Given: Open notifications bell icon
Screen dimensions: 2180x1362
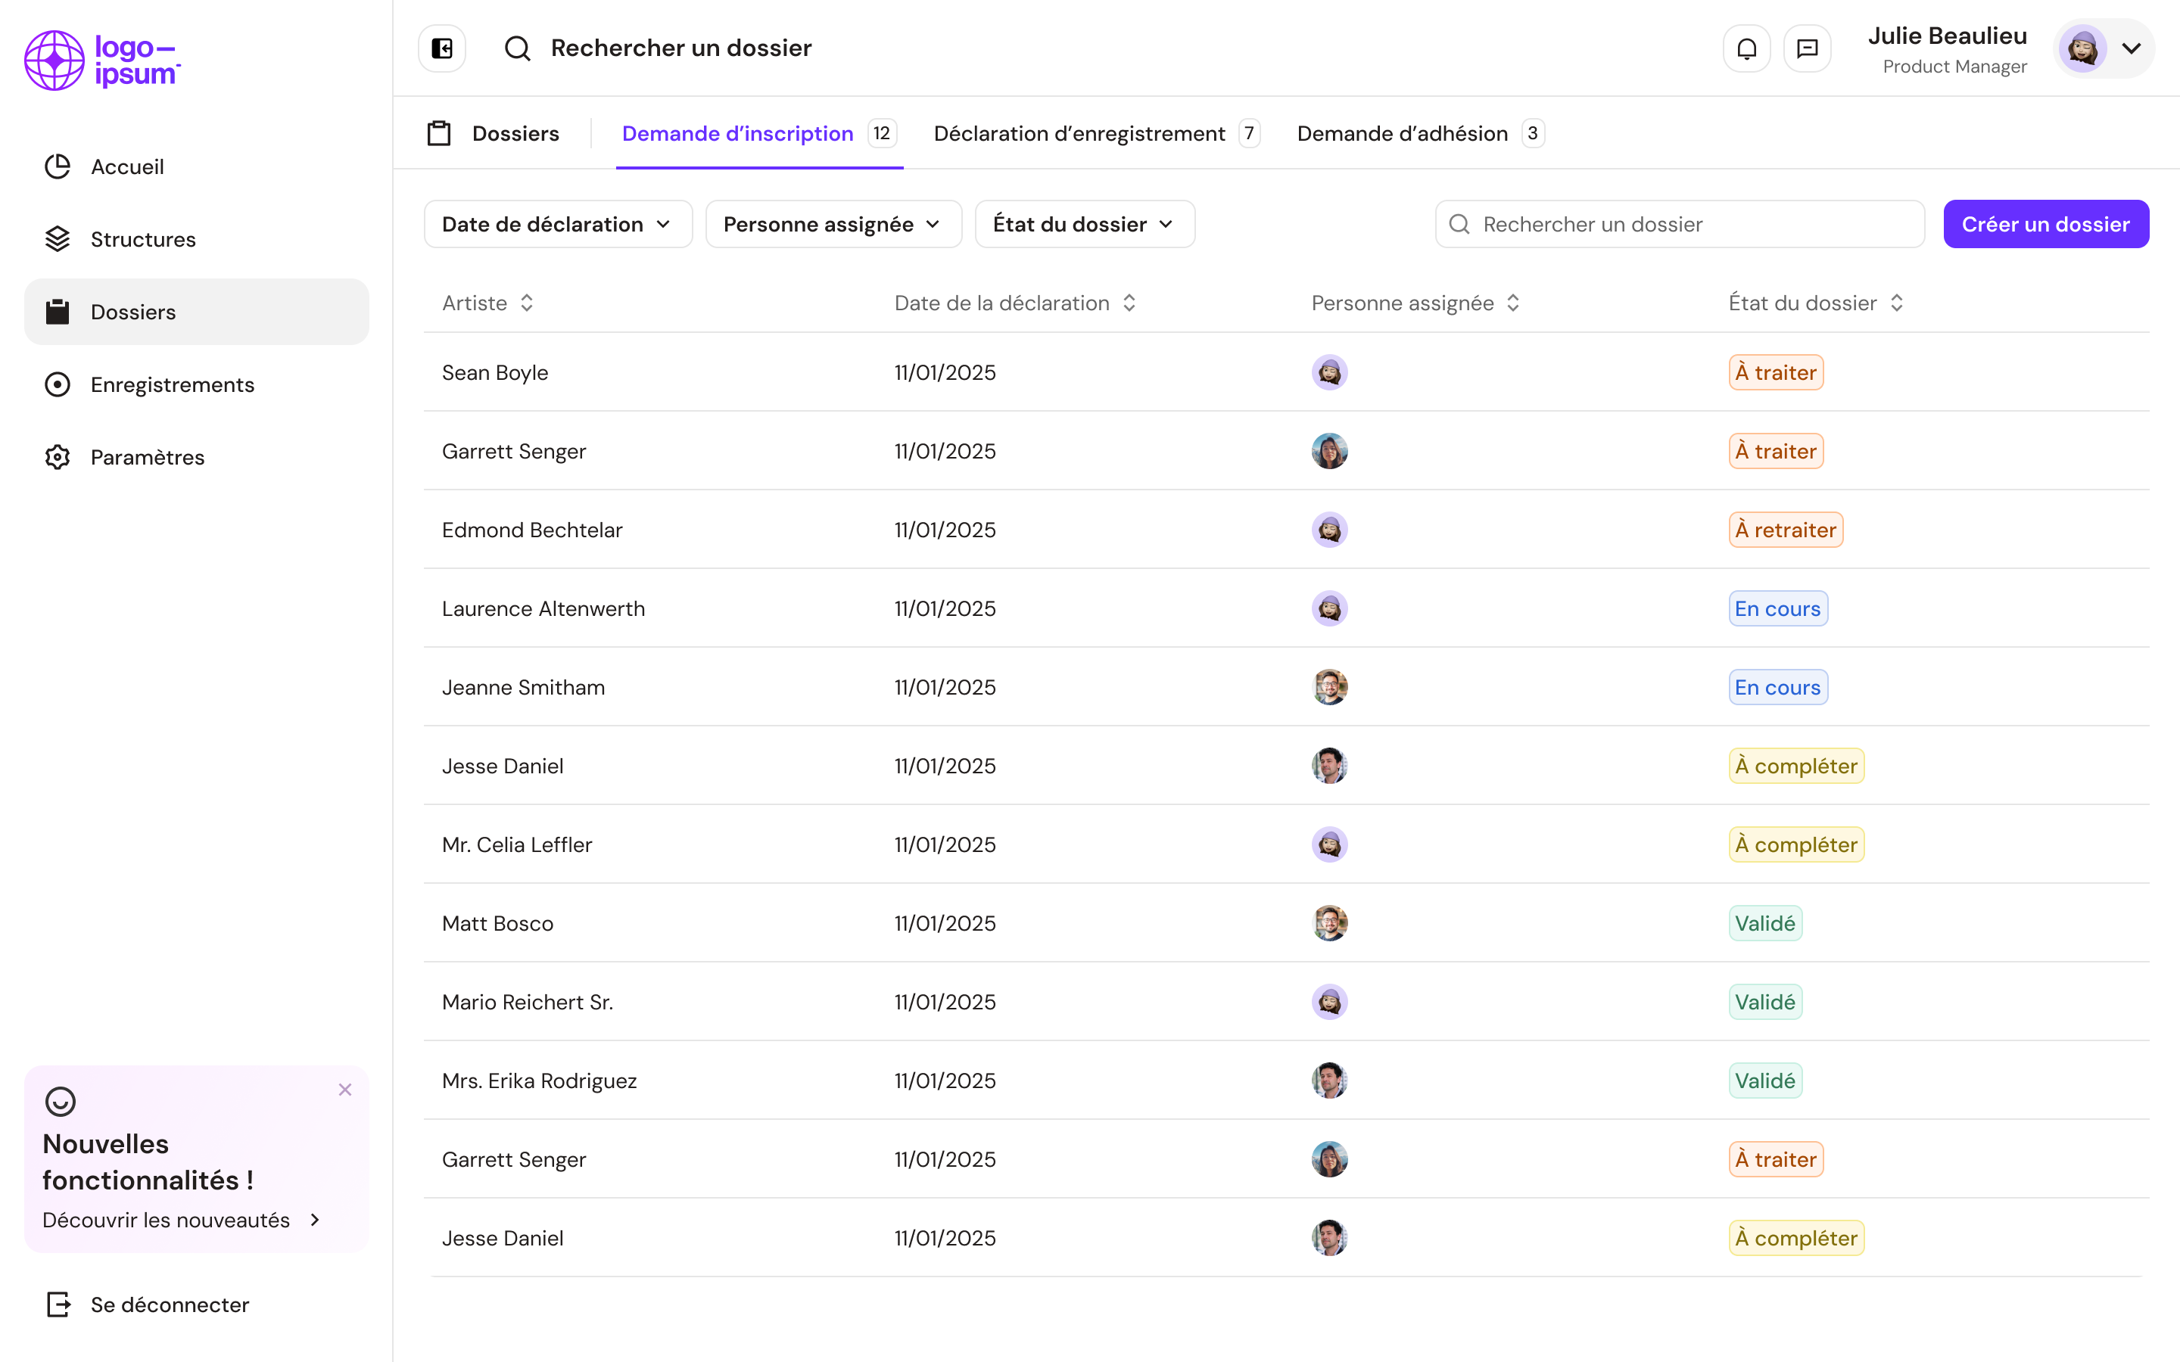Looking at the screenshot, I should [x=1746, y=48].
